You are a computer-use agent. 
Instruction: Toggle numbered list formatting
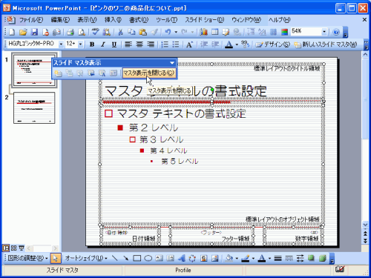(x=165, y=44)
